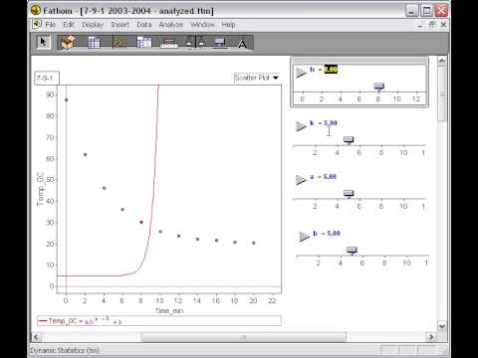Restore the inner document window
This screenshot has height=358, width=478.
(x=432, y=25)
